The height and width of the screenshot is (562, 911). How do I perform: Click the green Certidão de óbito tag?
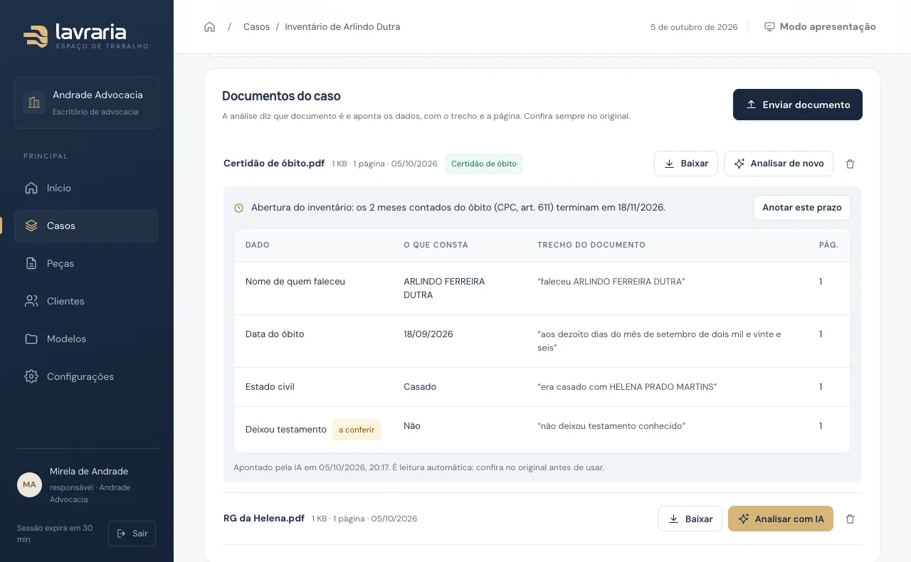pyautogui.click(x=484, y=164)
